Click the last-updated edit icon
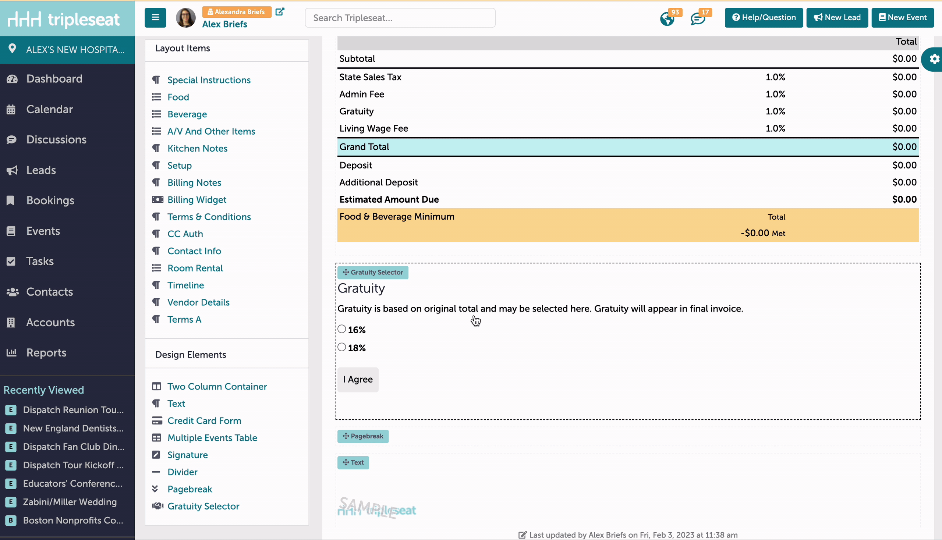 point(523,534)
